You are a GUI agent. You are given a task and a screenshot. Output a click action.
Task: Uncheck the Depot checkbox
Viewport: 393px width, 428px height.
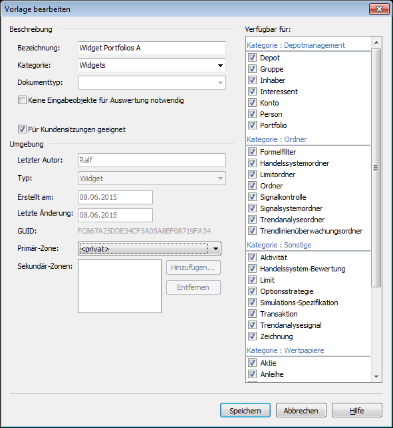[x=252, y=58]
